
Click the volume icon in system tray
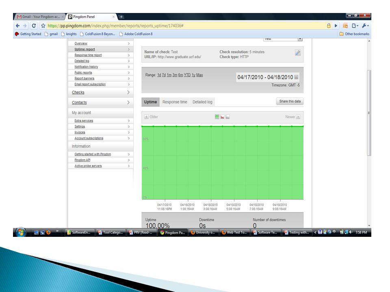[x=351, y=232]
